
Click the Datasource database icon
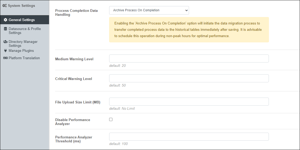point(5,29)
